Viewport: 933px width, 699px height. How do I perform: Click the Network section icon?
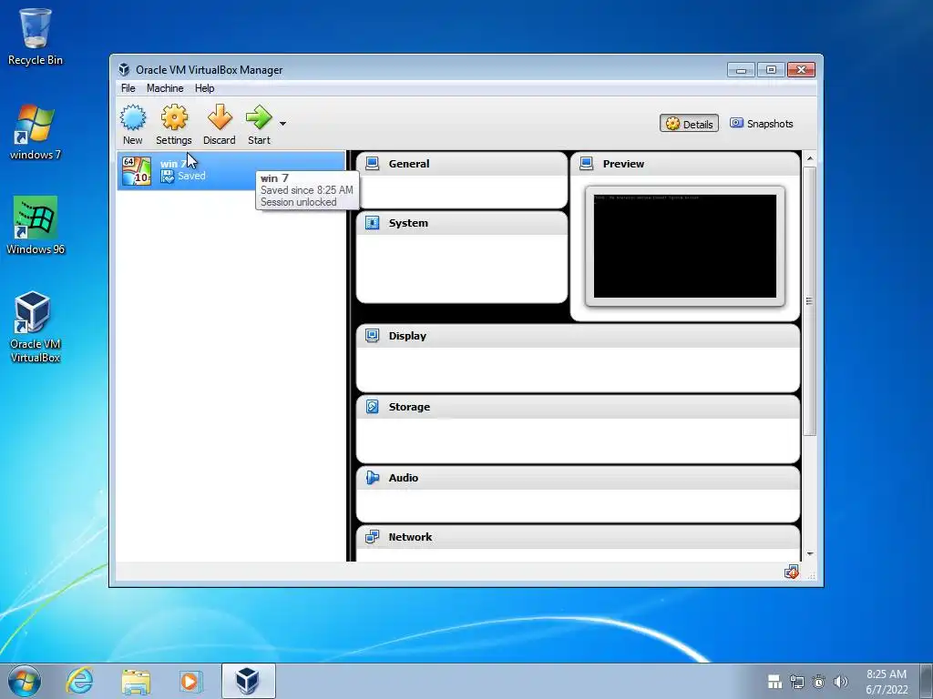pyautogui.click(x=373, y=537)
